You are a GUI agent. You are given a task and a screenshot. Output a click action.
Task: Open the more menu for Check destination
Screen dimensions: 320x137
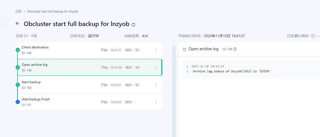click(x=156, y=50)
